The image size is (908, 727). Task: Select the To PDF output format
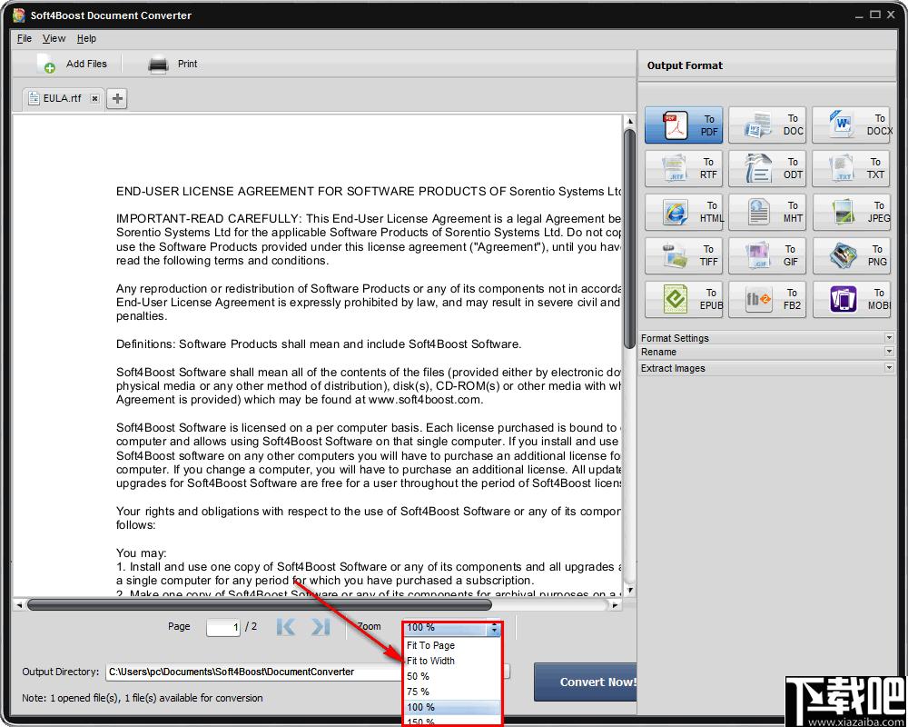coord(684,125)
